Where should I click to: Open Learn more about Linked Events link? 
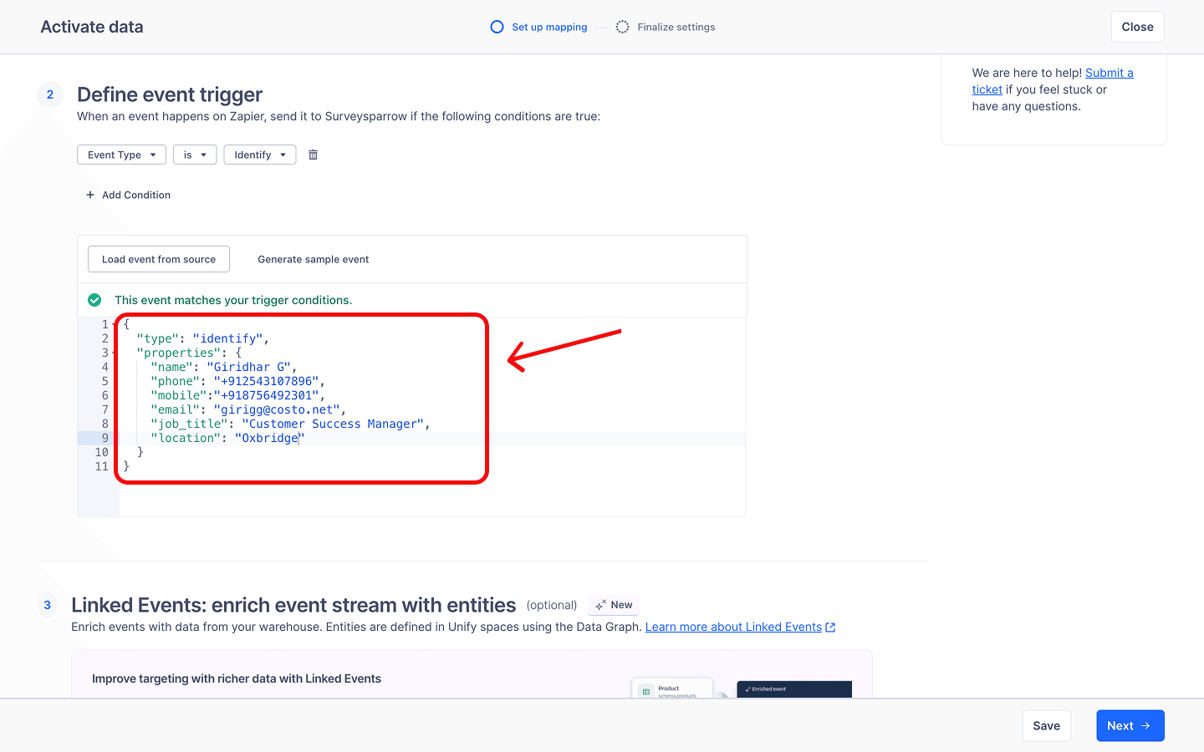[733, 627]
